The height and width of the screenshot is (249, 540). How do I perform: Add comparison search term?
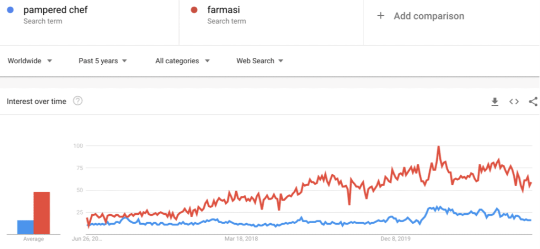(429, 16)
